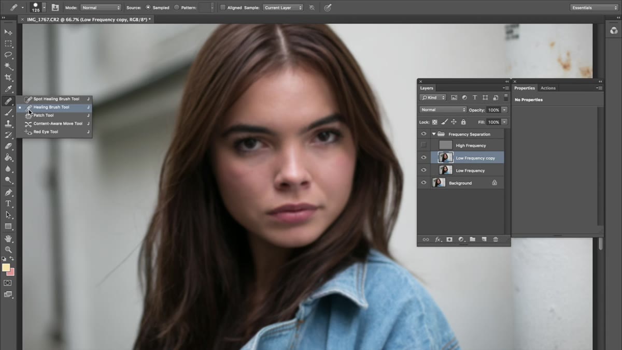Add a layer mask
The image size is (622, 350).
click(x=449, y=239)
